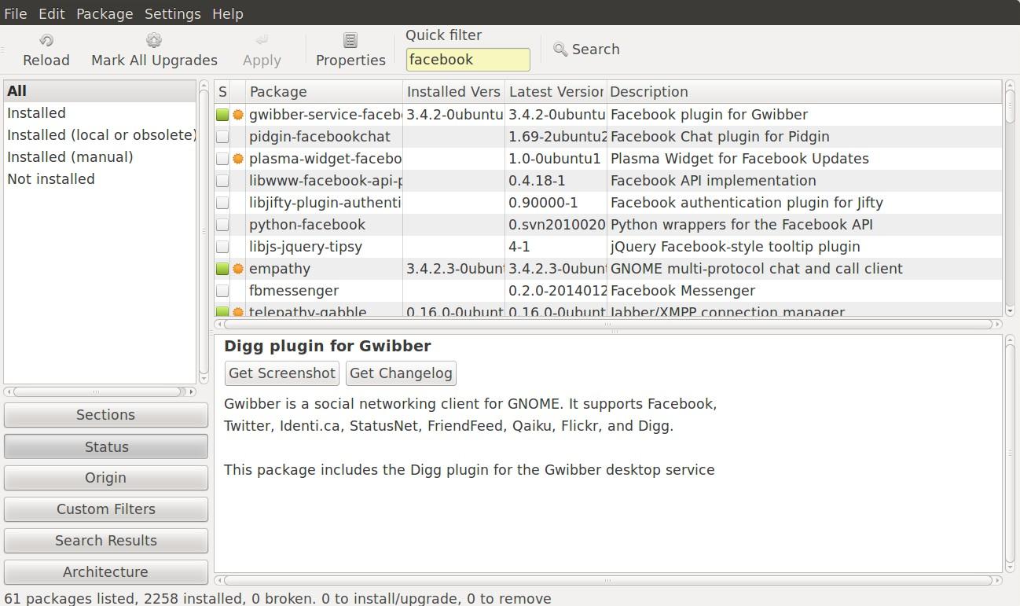Viewport: 1020px width, 606px height.
Task: Show the Search Results view
Action: coord(106,541)
